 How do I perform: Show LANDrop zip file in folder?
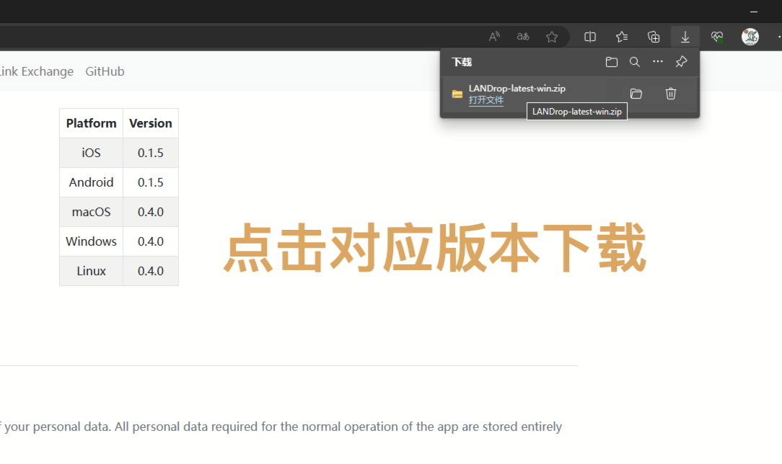pyautogui.click(x=636, y=94)
